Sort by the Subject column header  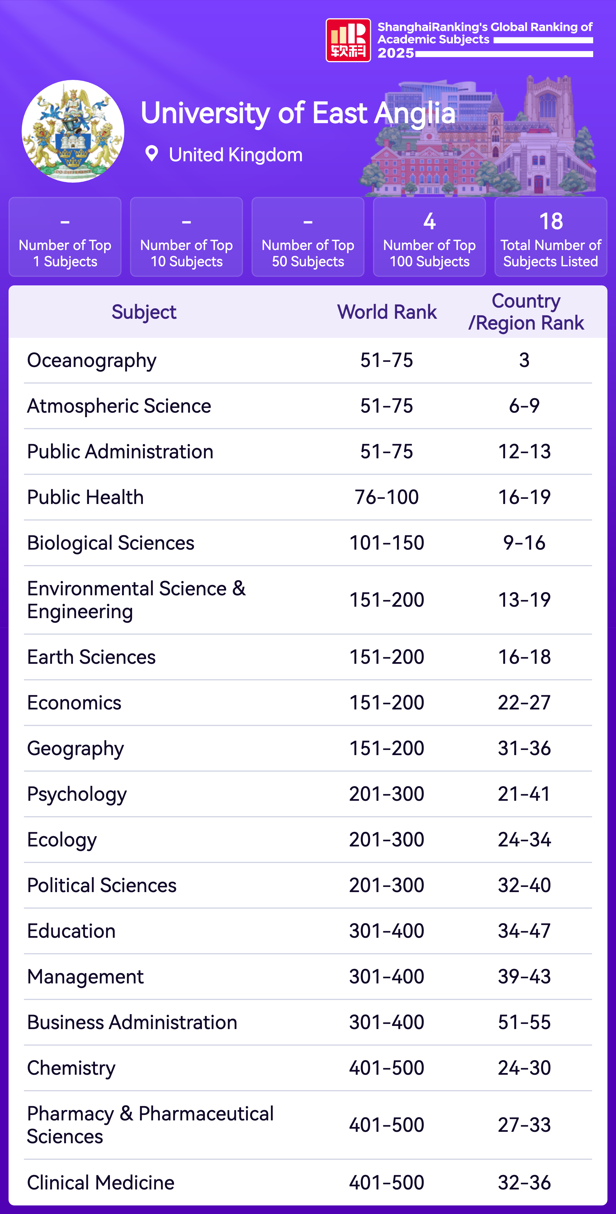click(144, 312)
